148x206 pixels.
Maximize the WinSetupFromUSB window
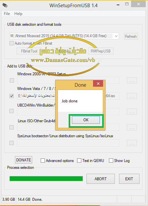[x=127, y=4]
